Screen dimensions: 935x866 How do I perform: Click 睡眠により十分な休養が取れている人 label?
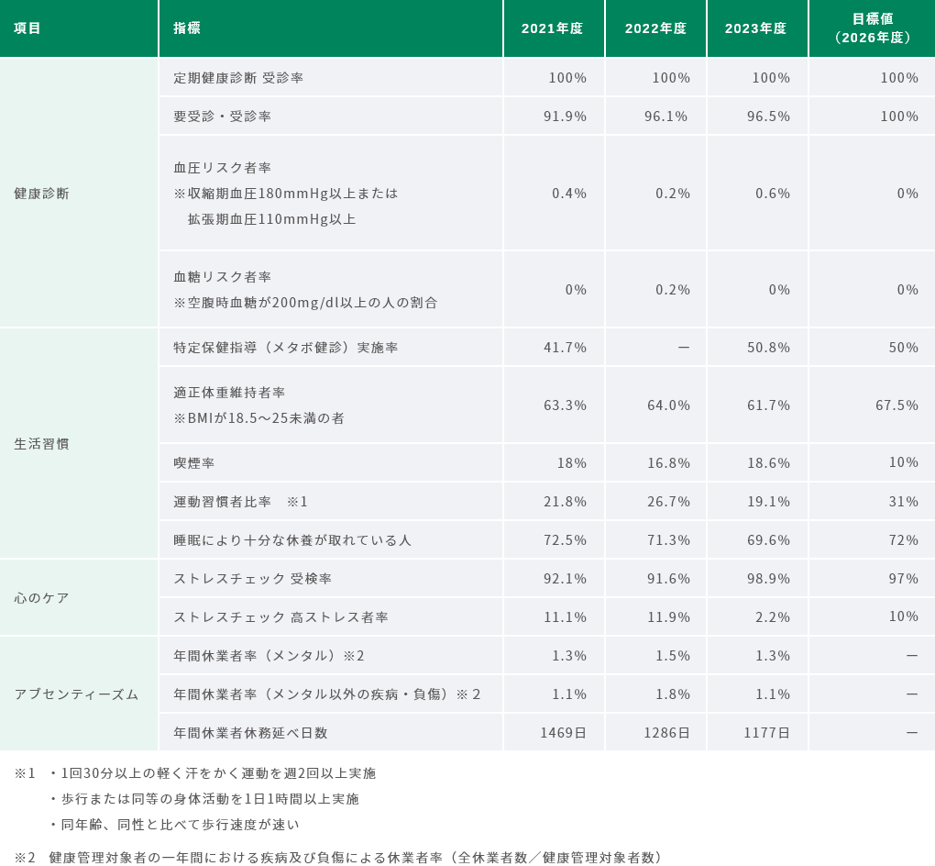[292, 540]
